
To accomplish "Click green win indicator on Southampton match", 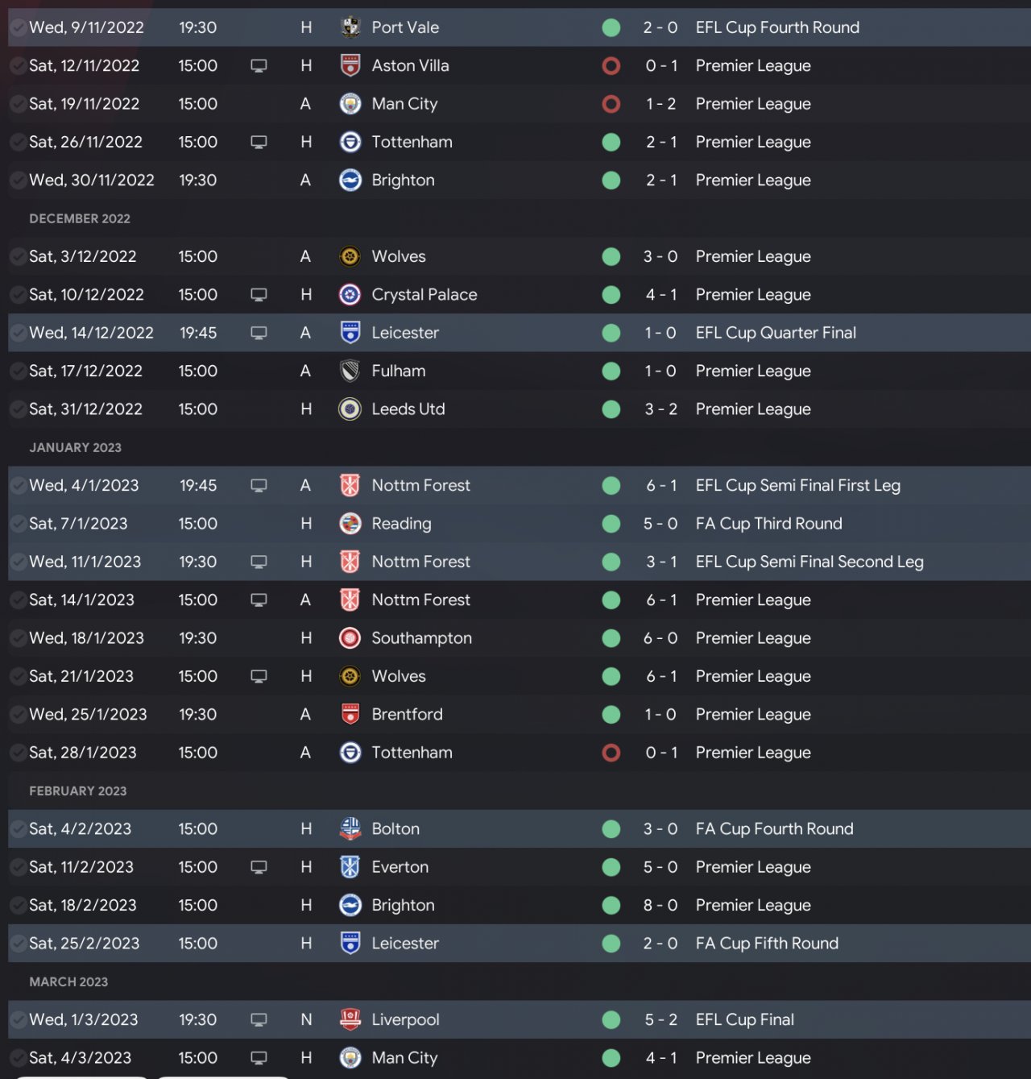I will point(611,638).
